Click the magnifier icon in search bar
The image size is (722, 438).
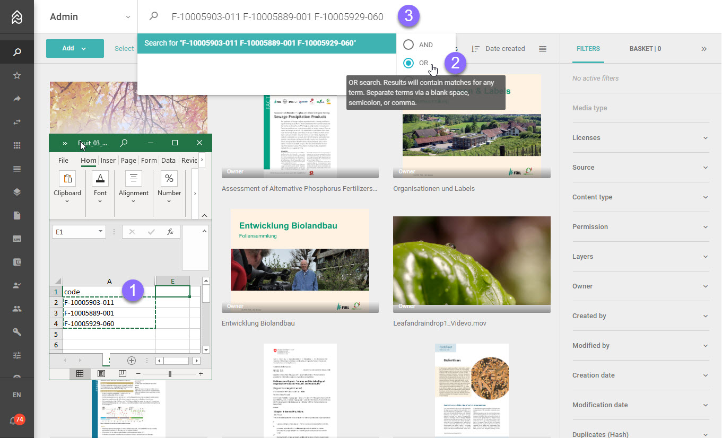(x=154, y=16)
